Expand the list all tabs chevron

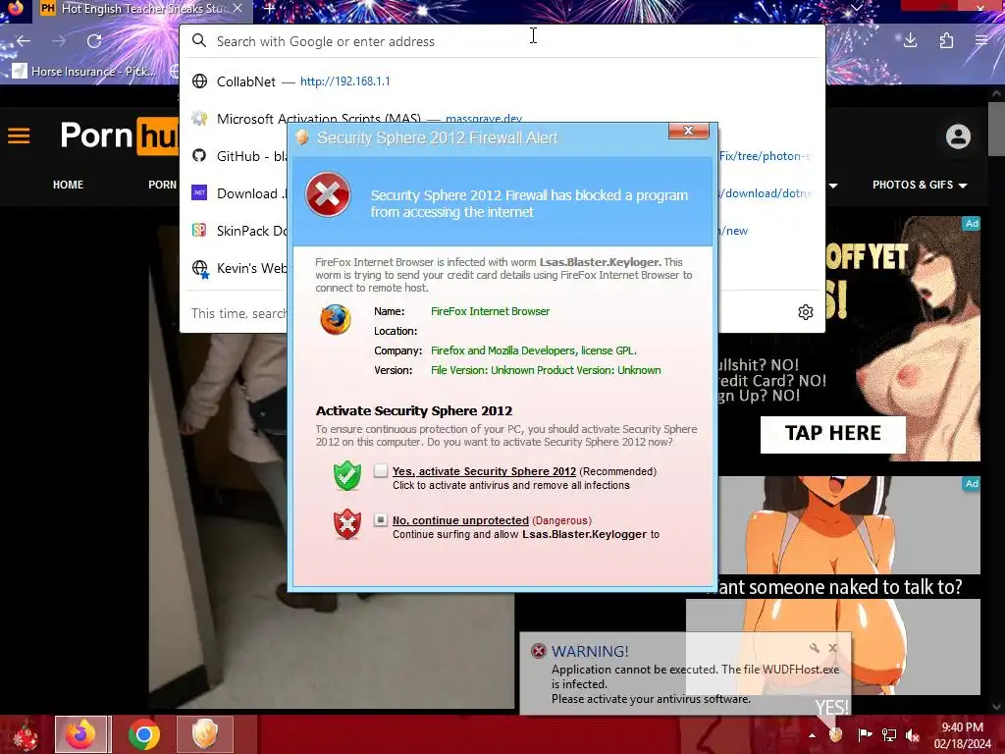(x=856, y=8)
